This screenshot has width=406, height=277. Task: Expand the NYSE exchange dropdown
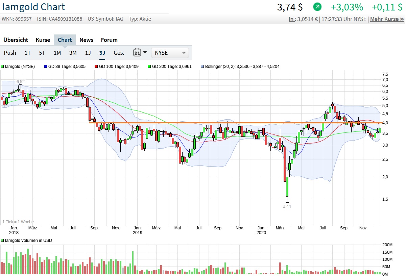[x=170, y=53]
